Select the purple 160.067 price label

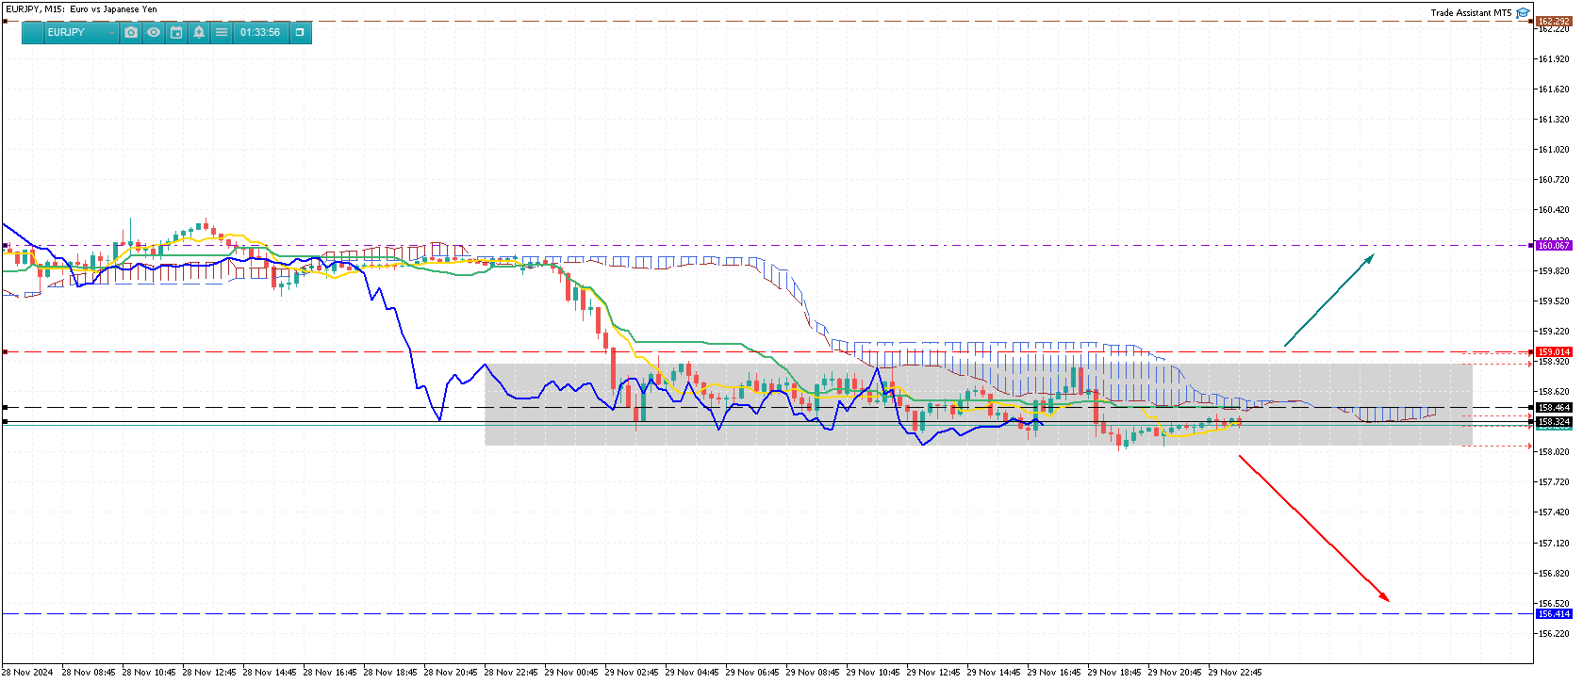click(x=1554, y=245)
